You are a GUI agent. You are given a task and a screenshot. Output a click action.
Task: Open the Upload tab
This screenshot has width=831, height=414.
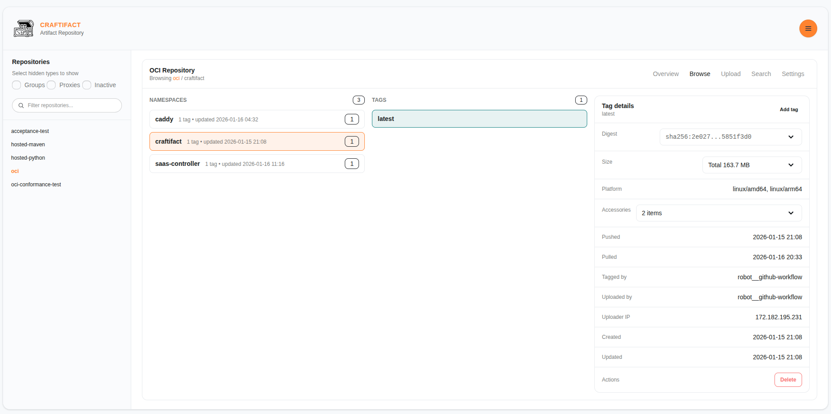[730, 74]
